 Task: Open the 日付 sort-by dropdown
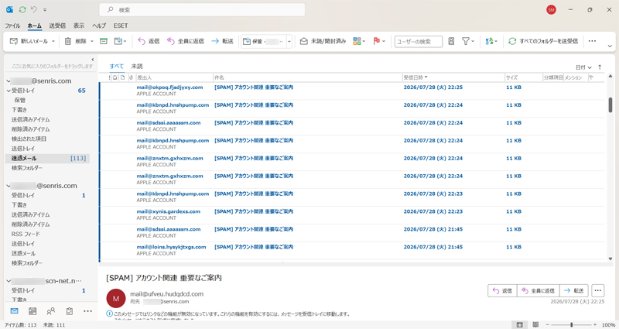[583, 67]
